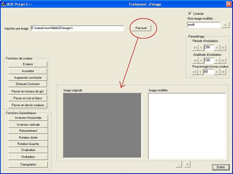Viewport: 233px width, 174px height.
Task: Click Passer en dessin couleurs
Action: (x=28, y=105)
